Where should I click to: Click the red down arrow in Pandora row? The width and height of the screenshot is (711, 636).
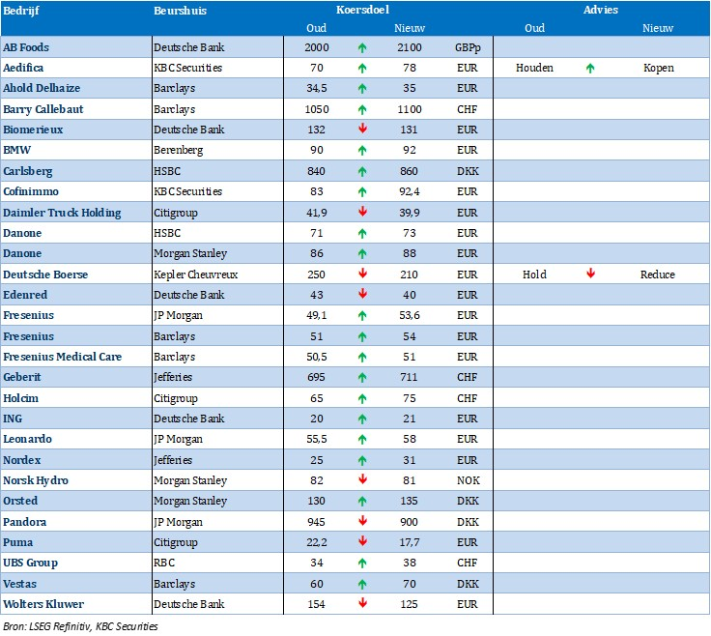[361, 522]
